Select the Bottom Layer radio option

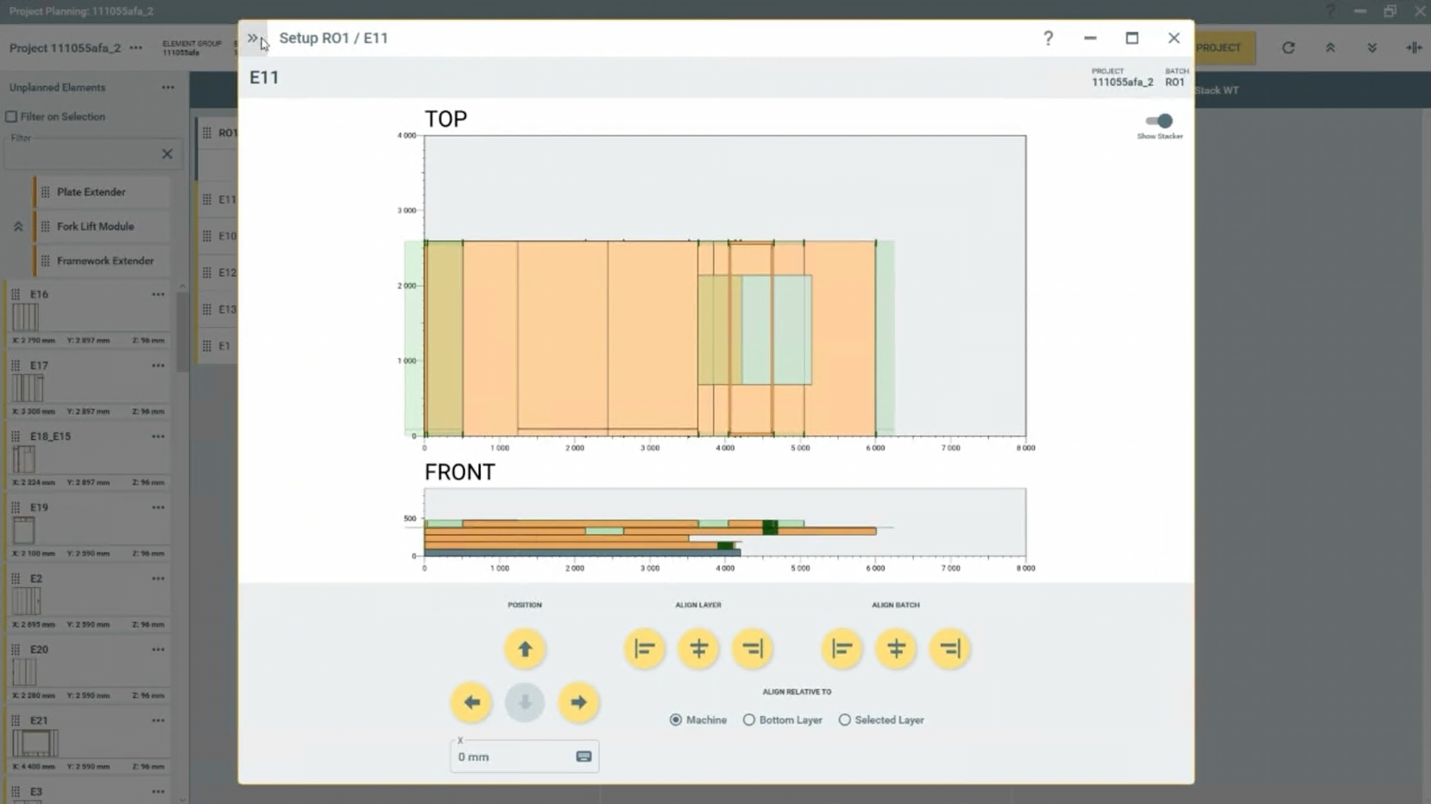click(x=749, y=719)
